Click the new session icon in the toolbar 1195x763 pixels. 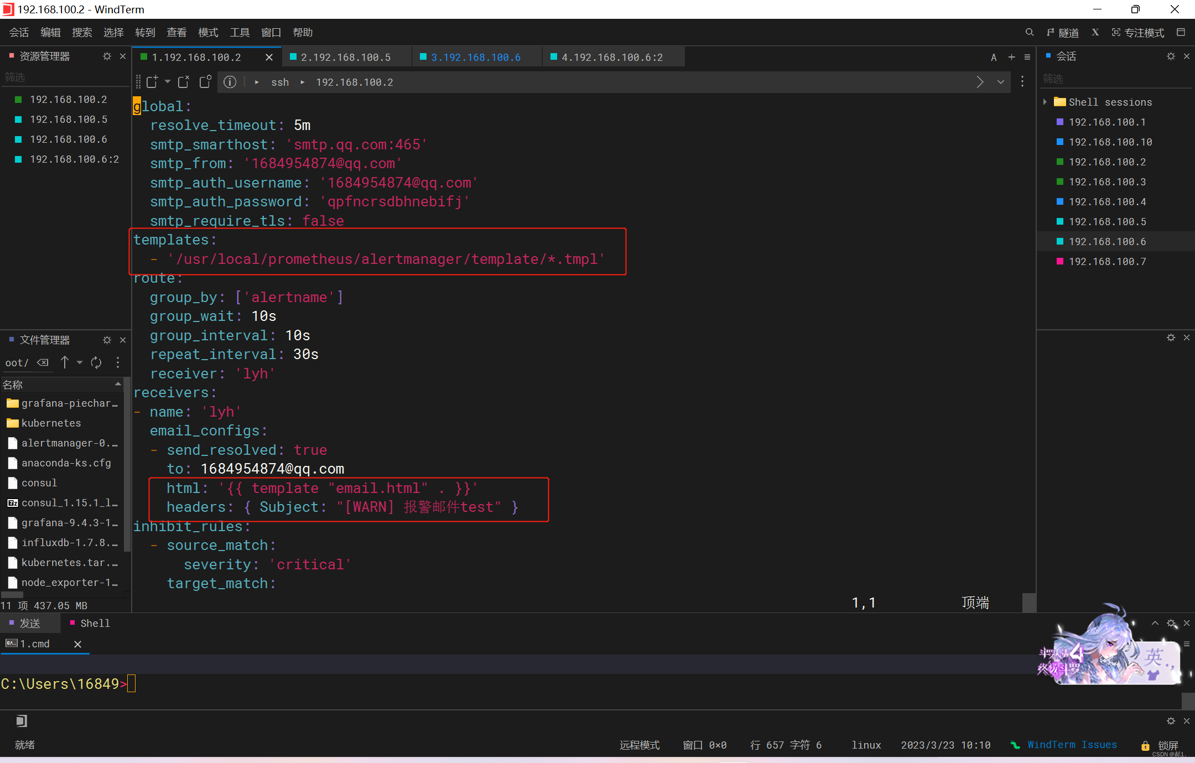click(152, 82)
